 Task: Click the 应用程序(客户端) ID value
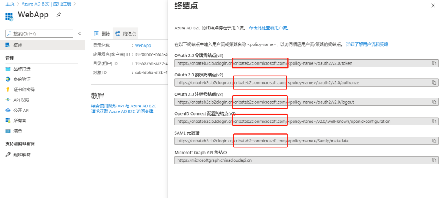tap(151, 55)
